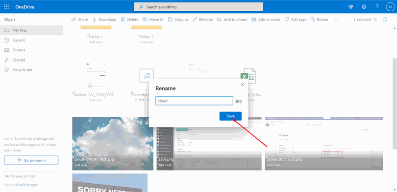Open Shared in sidebar

click(31, 60)
